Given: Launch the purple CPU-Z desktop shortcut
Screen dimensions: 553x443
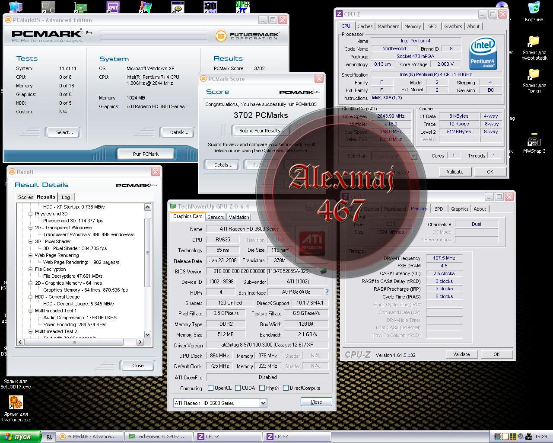Looking at the screenshot, I should [x=113, y=6].
